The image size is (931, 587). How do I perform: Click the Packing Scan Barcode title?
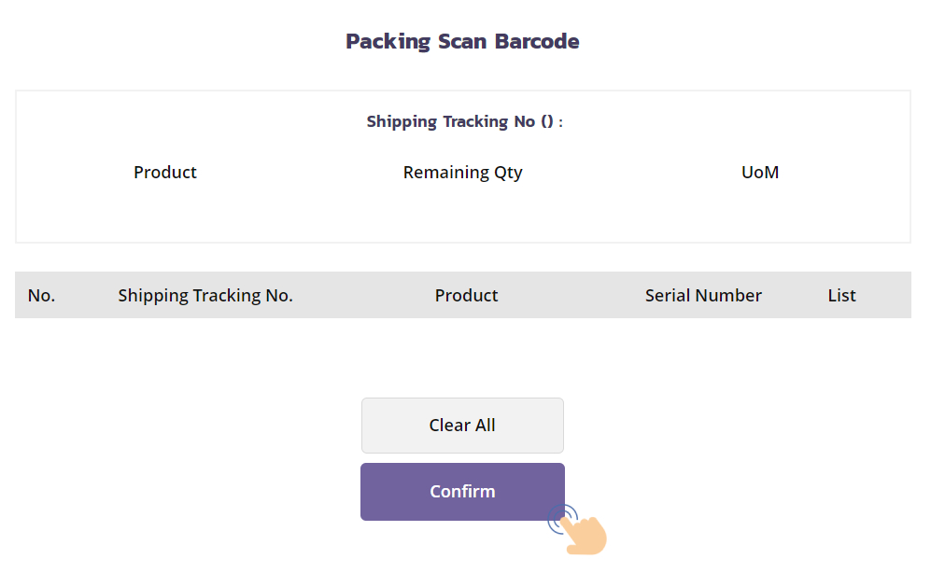(462, 41)
